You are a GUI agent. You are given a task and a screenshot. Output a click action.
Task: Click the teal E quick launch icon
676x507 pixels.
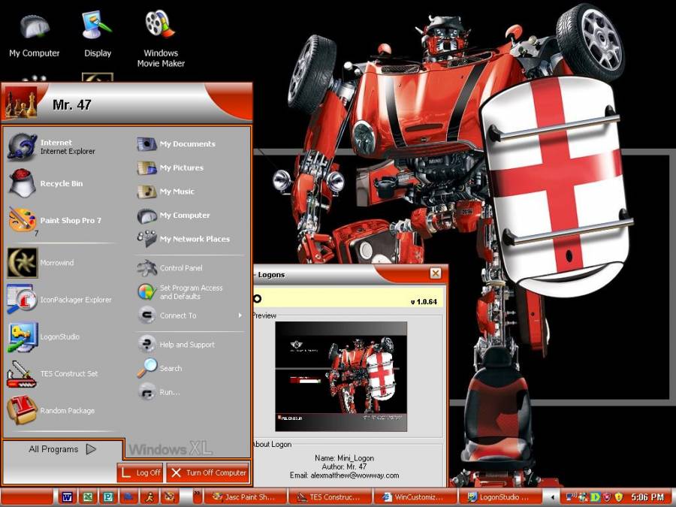point(107,497)
